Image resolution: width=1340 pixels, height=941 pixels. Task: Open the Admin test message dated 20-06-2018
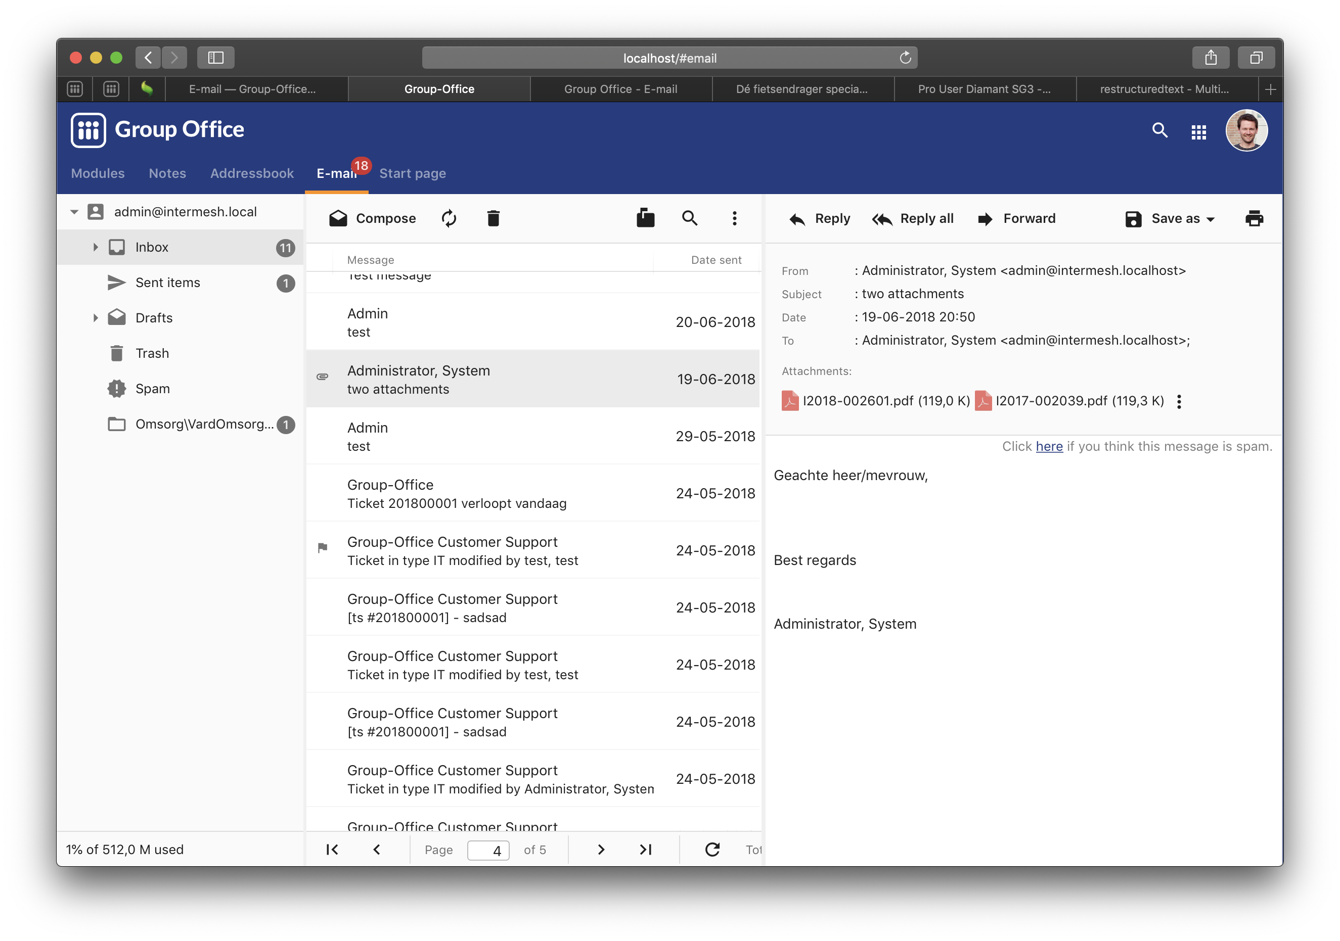click(x=533, y=322)
